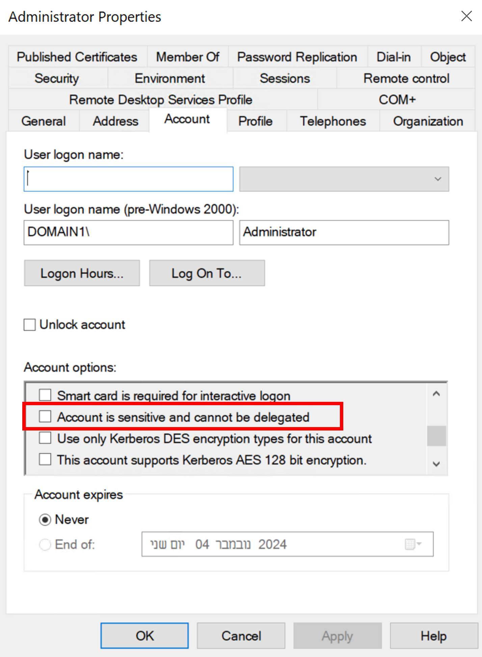This screenshot has height=657, width=482.
Task: Open the calendar picker in the expiry date field
Action: (413, 544)
